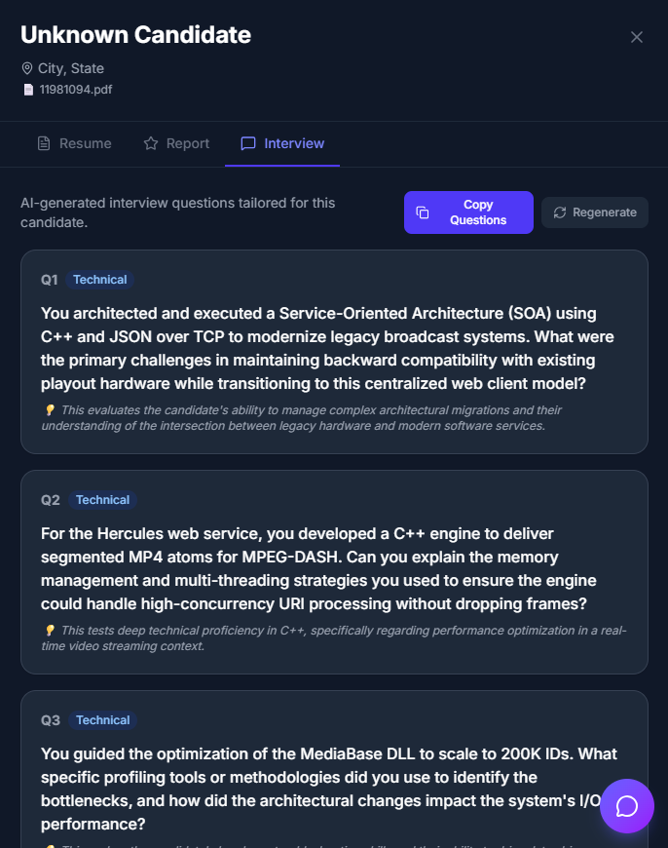Click the Technical badge on question Q1

[x=99, y=280]
